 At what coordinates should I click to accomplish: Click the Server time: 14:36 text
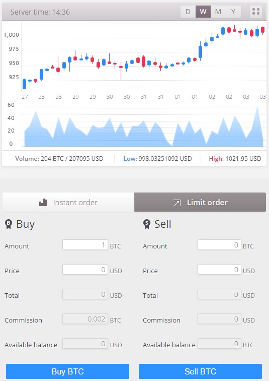[x=40, y=12]
